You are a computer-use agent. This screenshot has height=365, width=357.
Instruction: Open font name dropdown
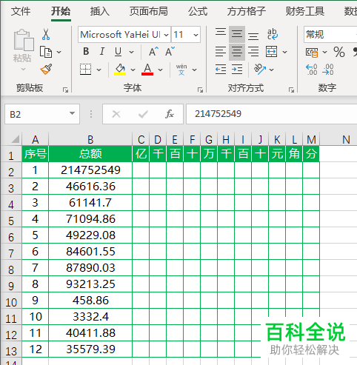(x=167, y=35)
